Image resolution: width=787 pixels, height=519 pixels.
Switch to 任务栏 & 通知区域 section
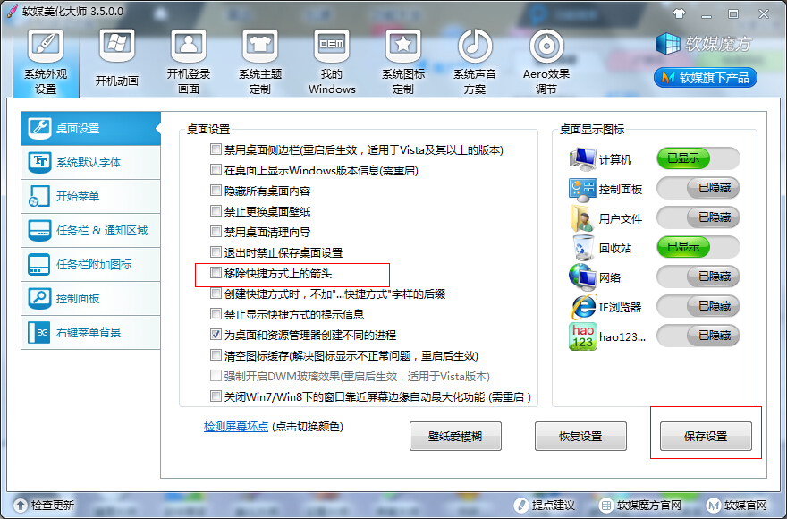pyautogui.click(x=89, y=230)
